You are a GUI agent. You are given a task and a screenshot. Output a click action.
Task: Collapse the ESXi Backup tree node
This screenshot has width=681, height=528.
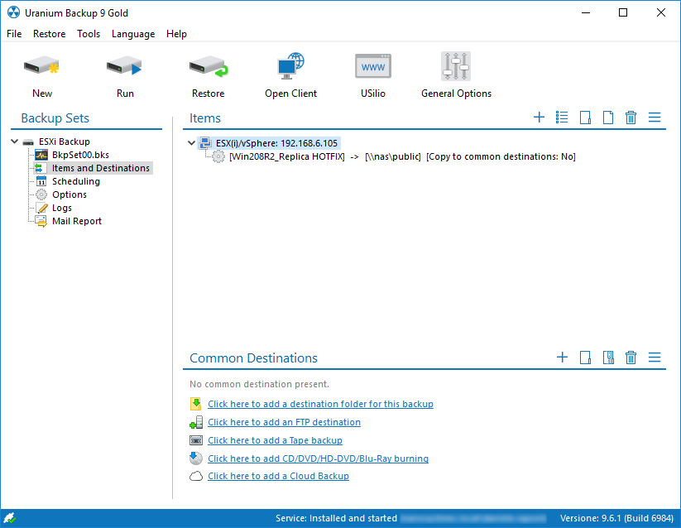[14, 142]
